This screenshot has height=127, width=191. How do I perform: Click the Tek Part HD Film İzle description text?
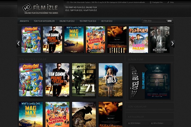pos(81,9)
